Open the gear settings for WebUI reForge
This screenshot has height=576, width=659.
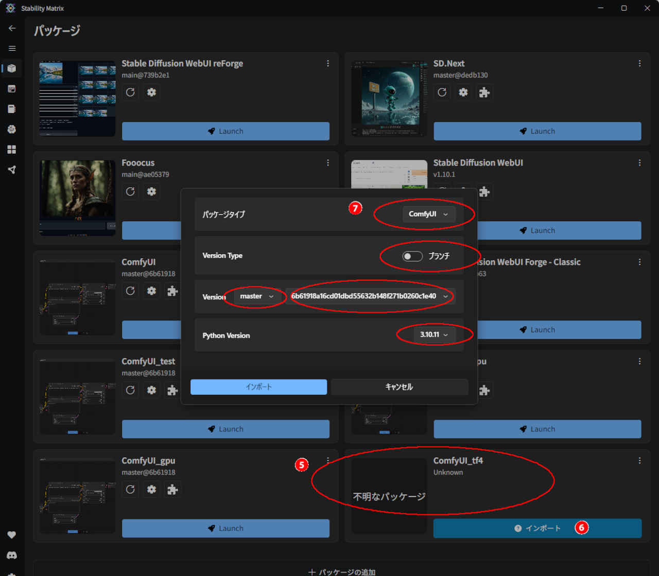tap(151, 92)
